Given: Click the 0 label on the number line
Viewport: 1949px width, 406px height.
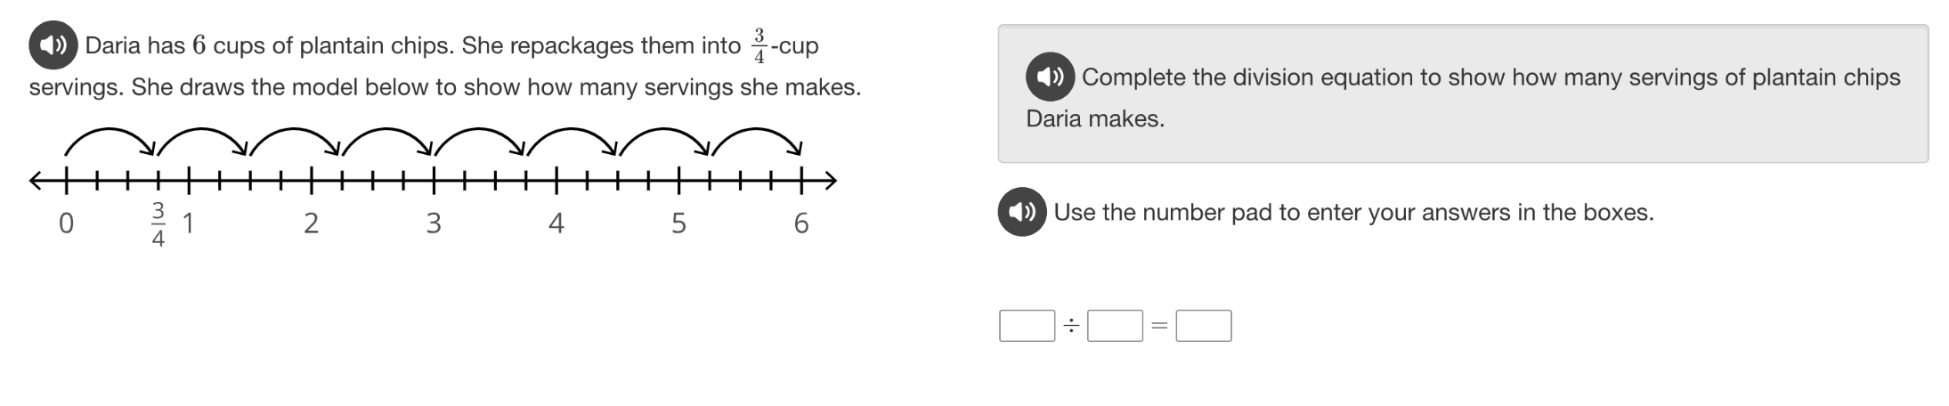Looking at the screenshot, I should (x=66, y=223).
